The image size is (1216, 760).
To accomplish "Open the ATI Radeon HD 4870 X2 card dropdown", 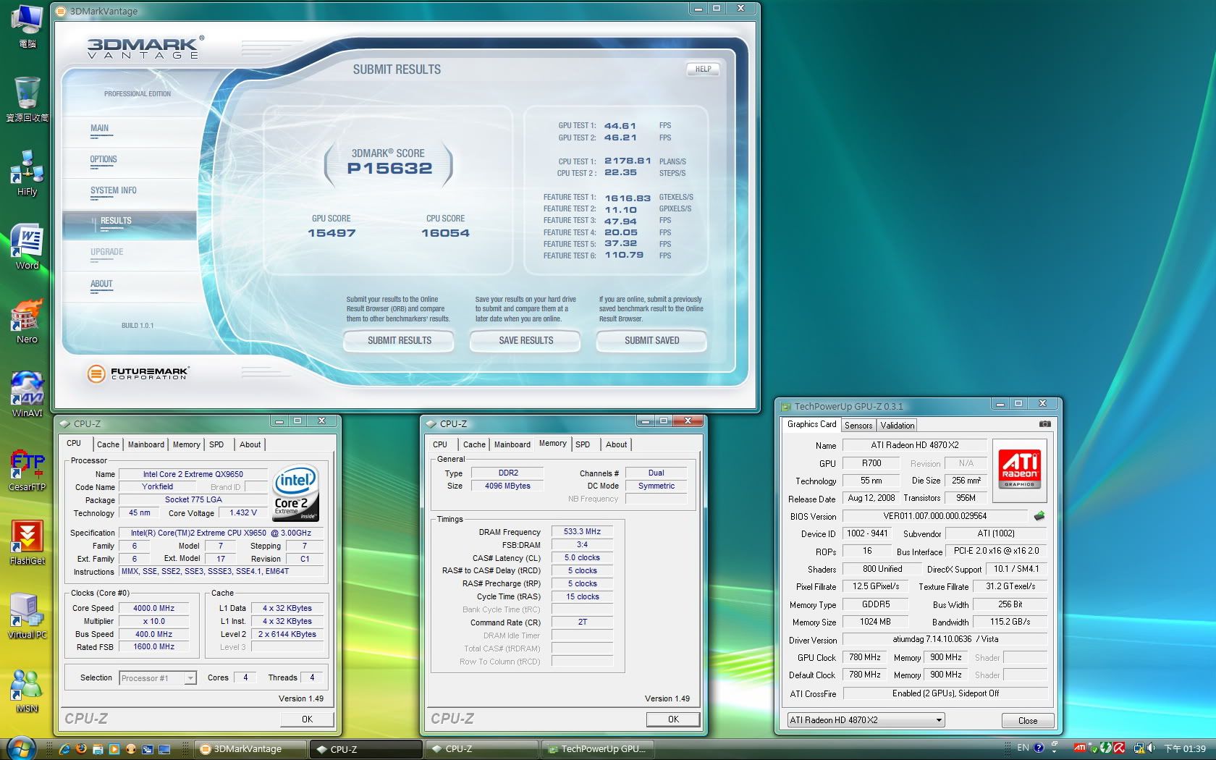I will point(866,720).
